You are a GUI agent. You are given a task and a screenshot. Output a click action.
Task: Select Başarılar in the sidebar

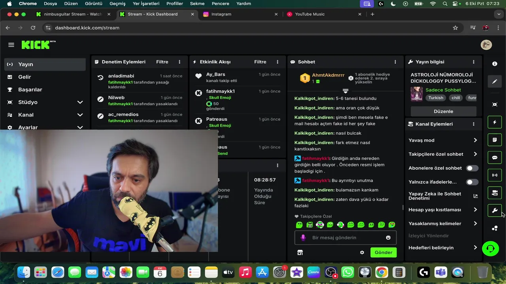coord(45,90)
